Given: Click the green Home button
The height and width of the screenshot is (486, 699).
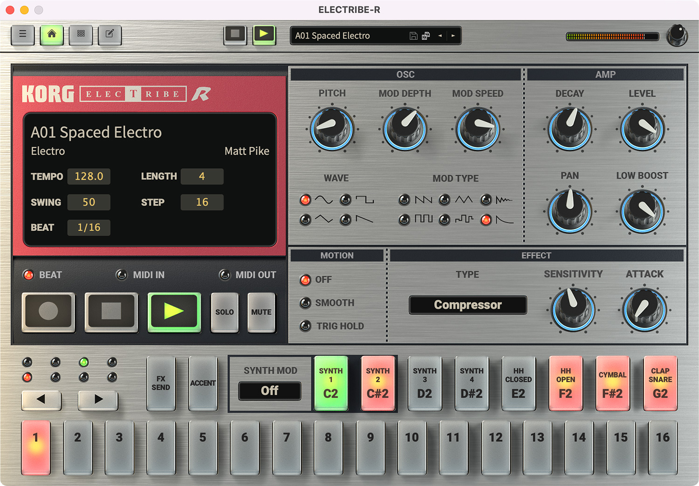Looking at the screenshot, I should point(52,34).
